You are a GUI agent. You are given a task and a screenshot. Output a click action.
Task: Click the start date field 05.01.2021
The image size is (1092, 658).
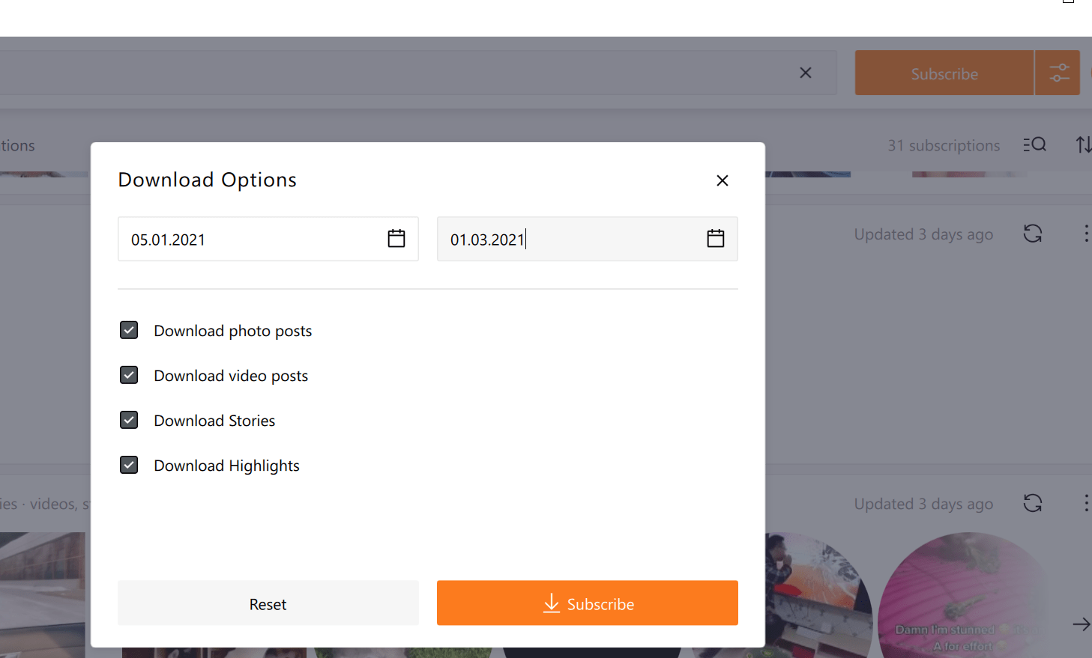pyautogui.click(x=247, y=240)
